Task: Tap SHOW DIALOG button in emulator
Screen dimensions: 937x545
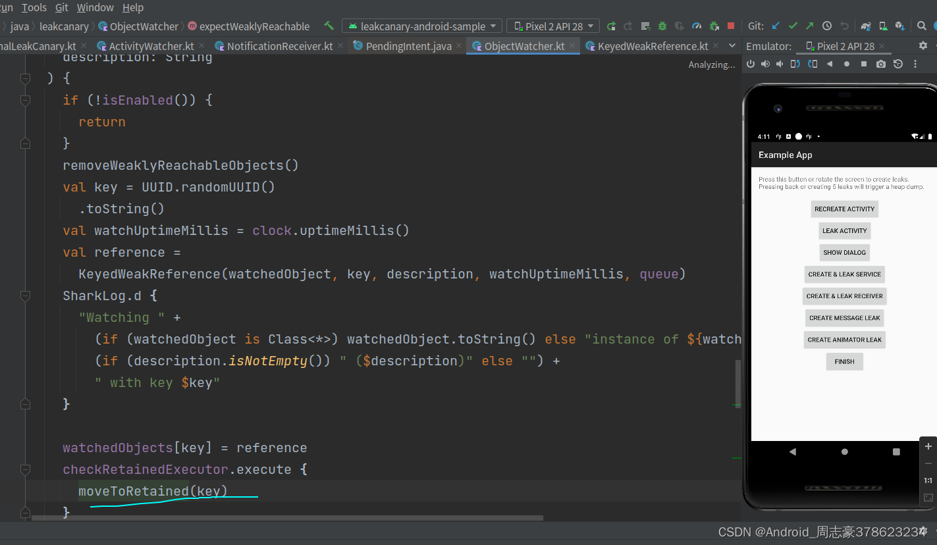Action: pos(844,252)
